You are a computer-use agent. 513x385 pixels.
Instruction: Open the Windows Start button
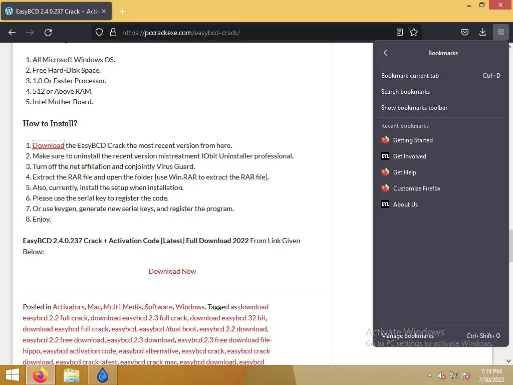click(13, 375)
